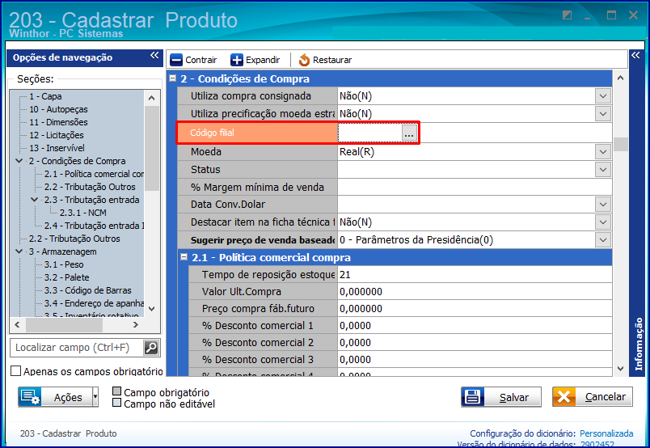Open the Moeda dropdown

603,152
